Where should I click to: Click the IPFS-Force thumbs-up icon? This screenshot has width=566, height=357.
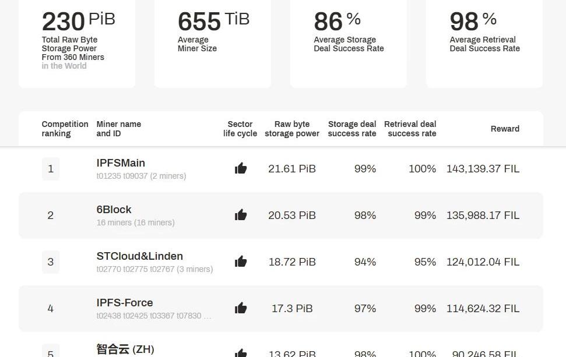click(241, 309)
